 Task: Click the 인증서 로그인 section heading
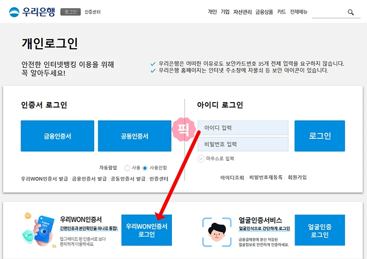44,105
